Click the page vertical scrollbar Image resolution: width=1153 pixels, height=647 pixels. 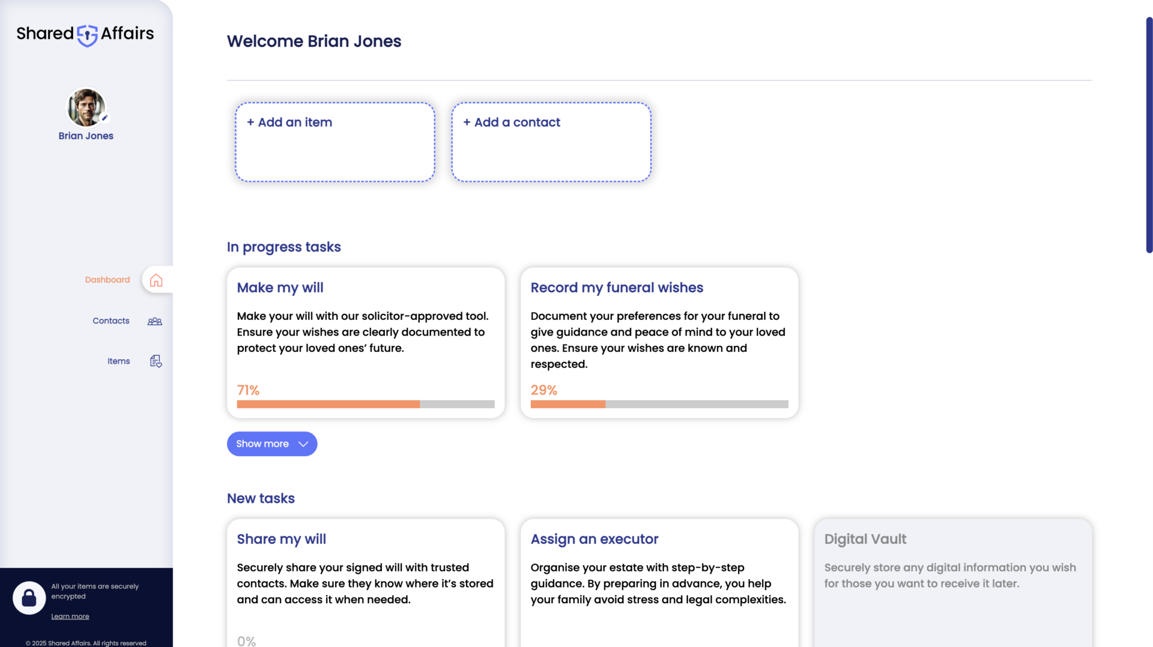pos(1149,135)
